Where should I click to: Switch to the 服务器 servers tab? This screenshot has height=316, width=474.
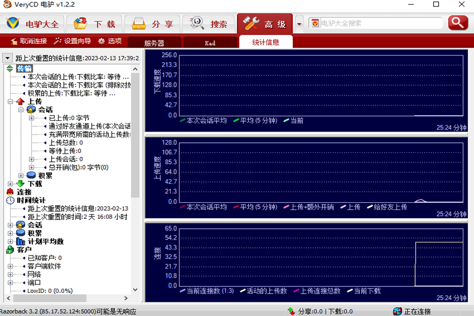pyautogui.click(x=153, y=43)
